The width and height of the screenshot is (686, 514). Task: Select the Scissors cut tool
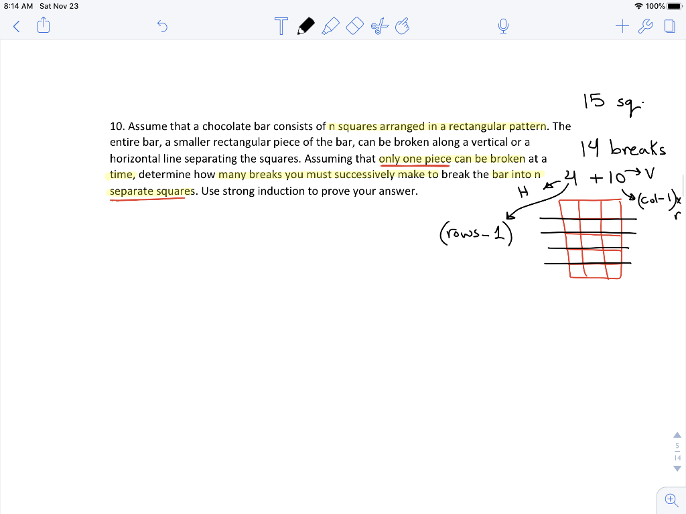point(379,26)
